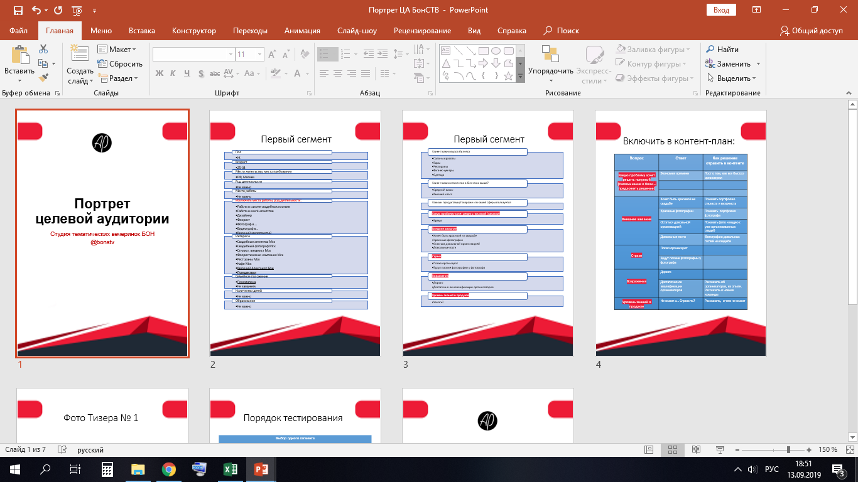Select slide 2 thumbnail Первый сегмент
The image size is (858, 482).
(x=295, y=233)
